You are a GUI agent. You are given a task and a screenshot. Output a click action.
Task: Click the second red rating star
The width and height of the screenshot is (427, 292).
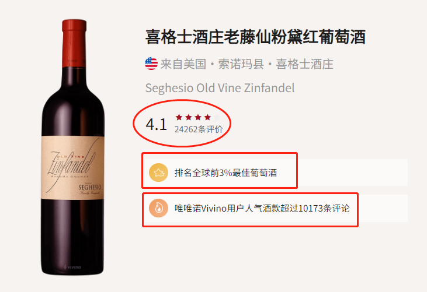189,117
